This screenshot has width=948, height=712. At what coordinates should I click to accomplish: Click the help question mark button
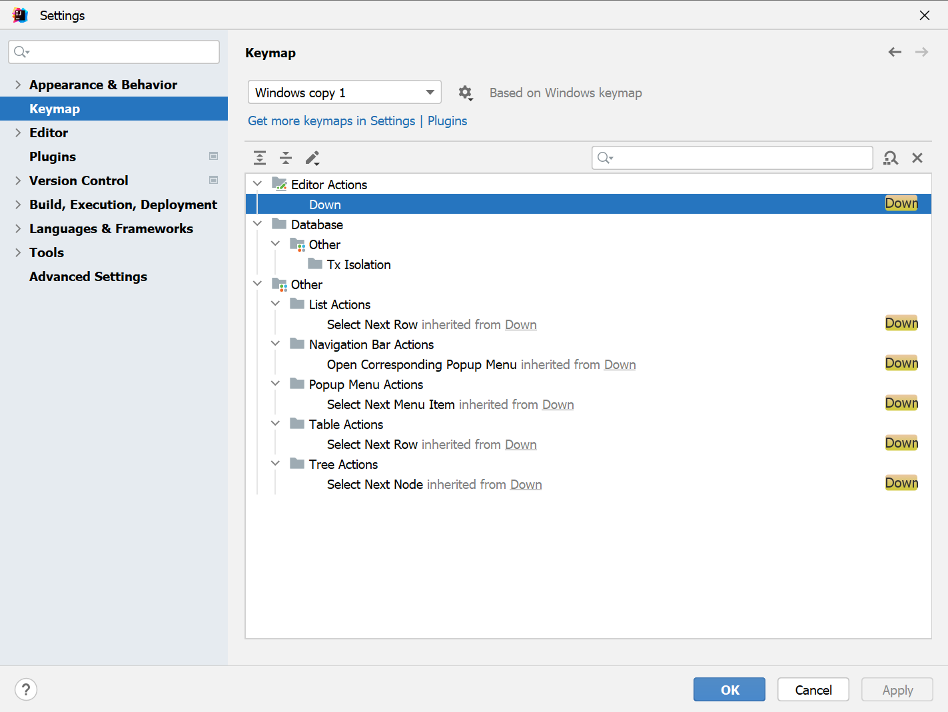click(x=26, y=689)
